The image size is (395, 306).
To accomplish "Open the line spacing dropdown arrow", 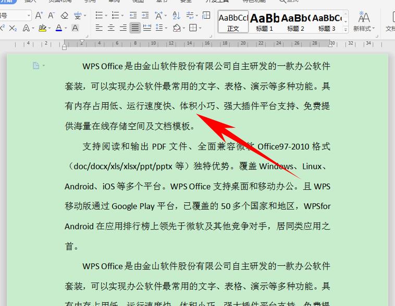I will (166, 28).
